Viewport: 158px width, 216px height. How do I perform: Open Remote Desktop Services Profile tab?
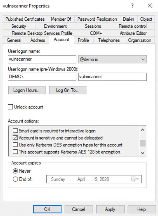[42, 33]
